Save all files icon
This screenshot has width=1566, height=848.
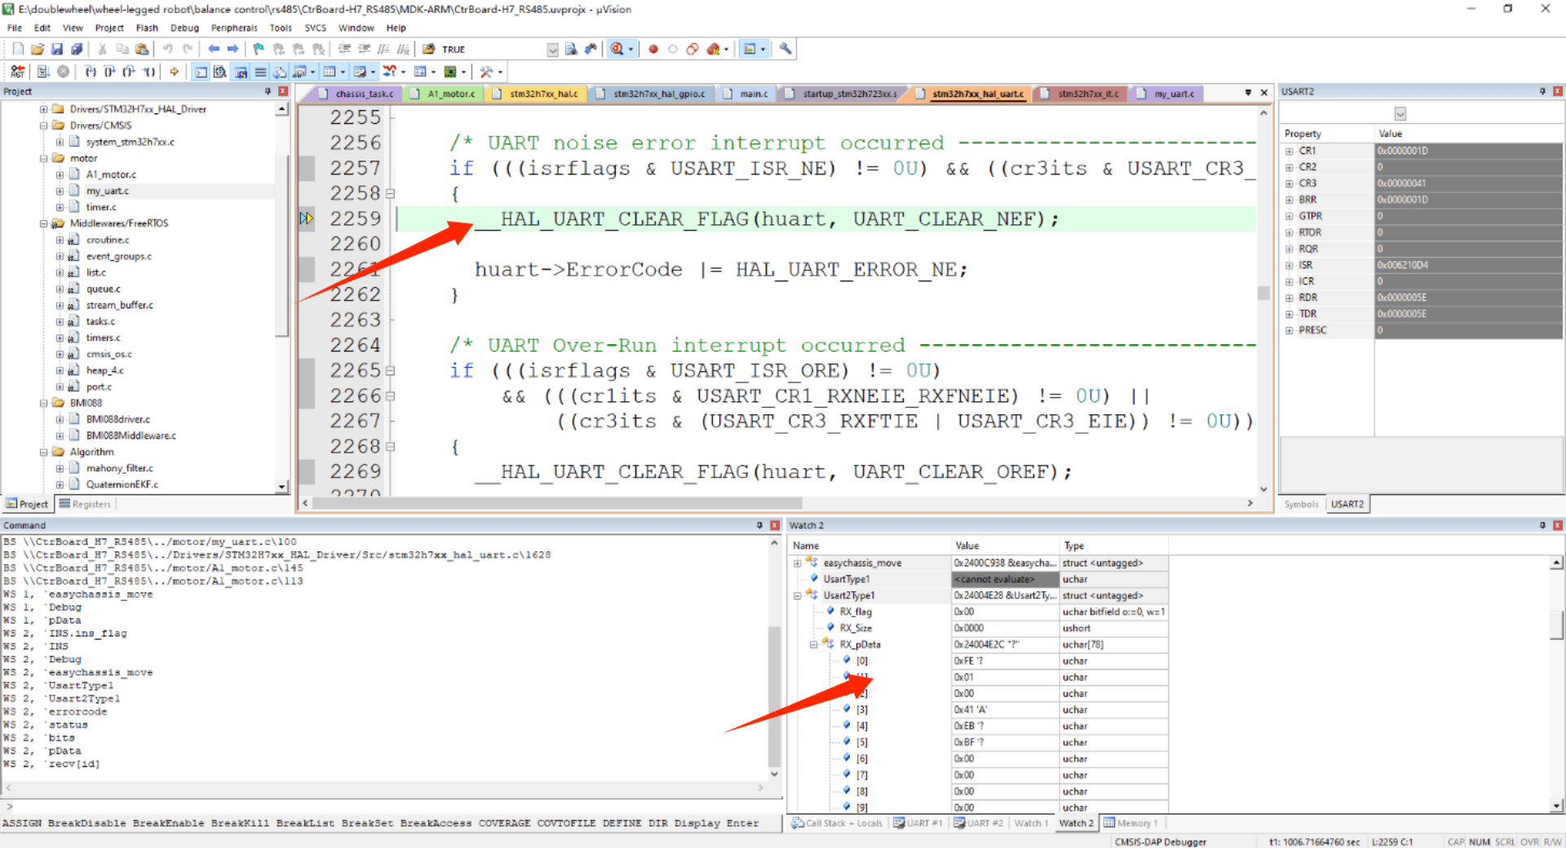point(77,49)
